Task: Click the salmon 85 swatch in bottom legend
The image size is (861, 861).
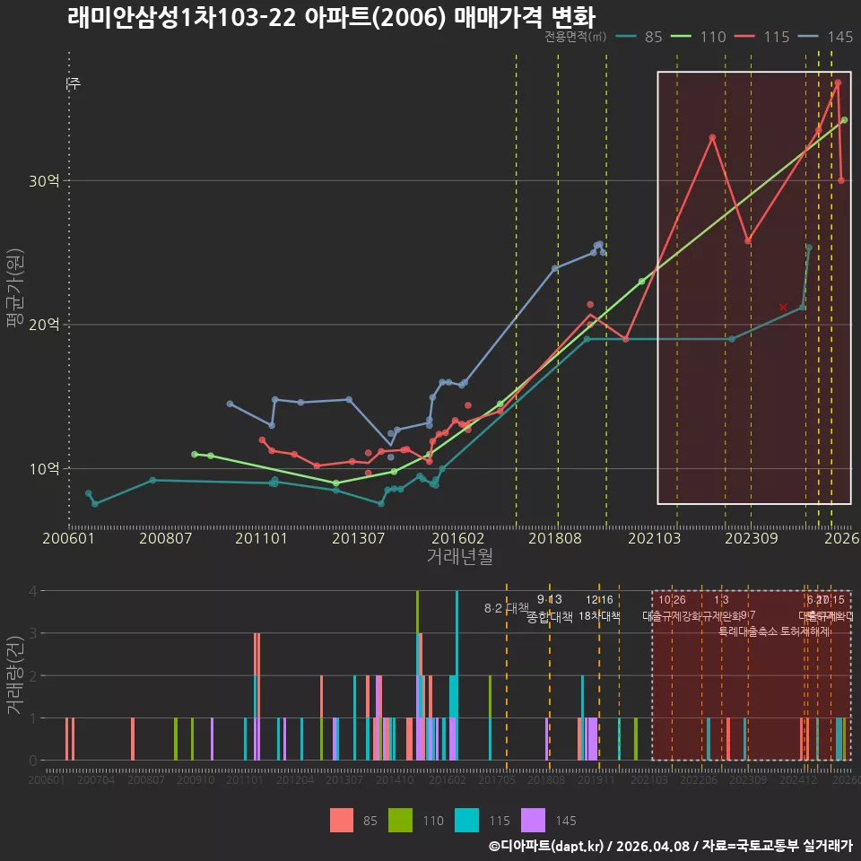Action: coord(342,821)
